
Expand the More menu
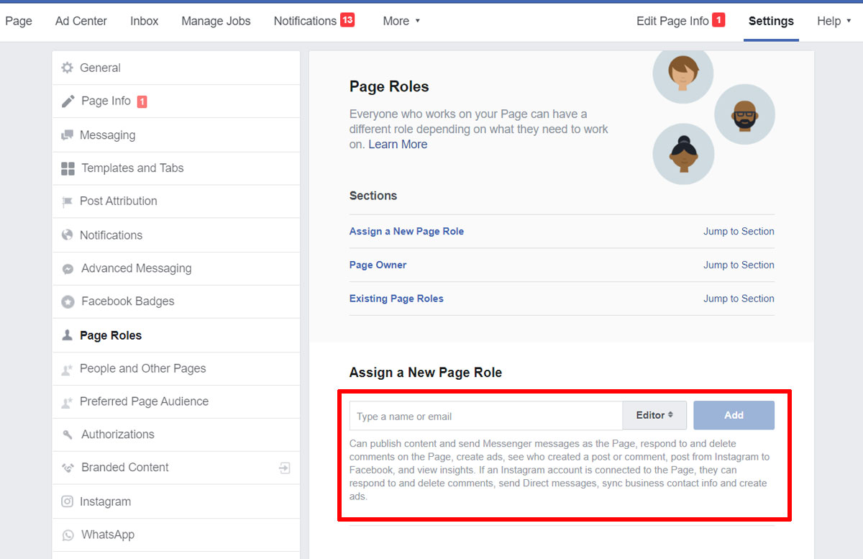coord(401,21)
